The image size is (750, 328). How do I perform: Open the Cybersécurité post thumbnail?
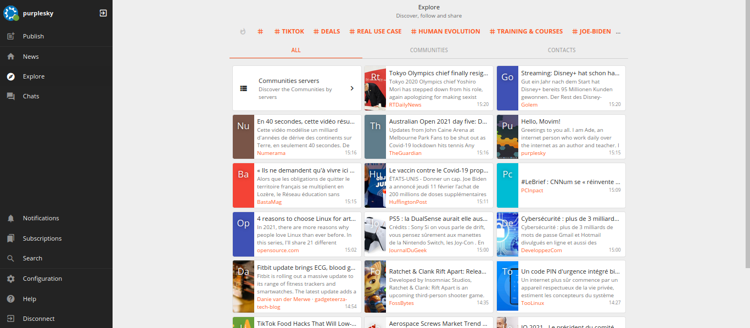(x=508, y=234)
